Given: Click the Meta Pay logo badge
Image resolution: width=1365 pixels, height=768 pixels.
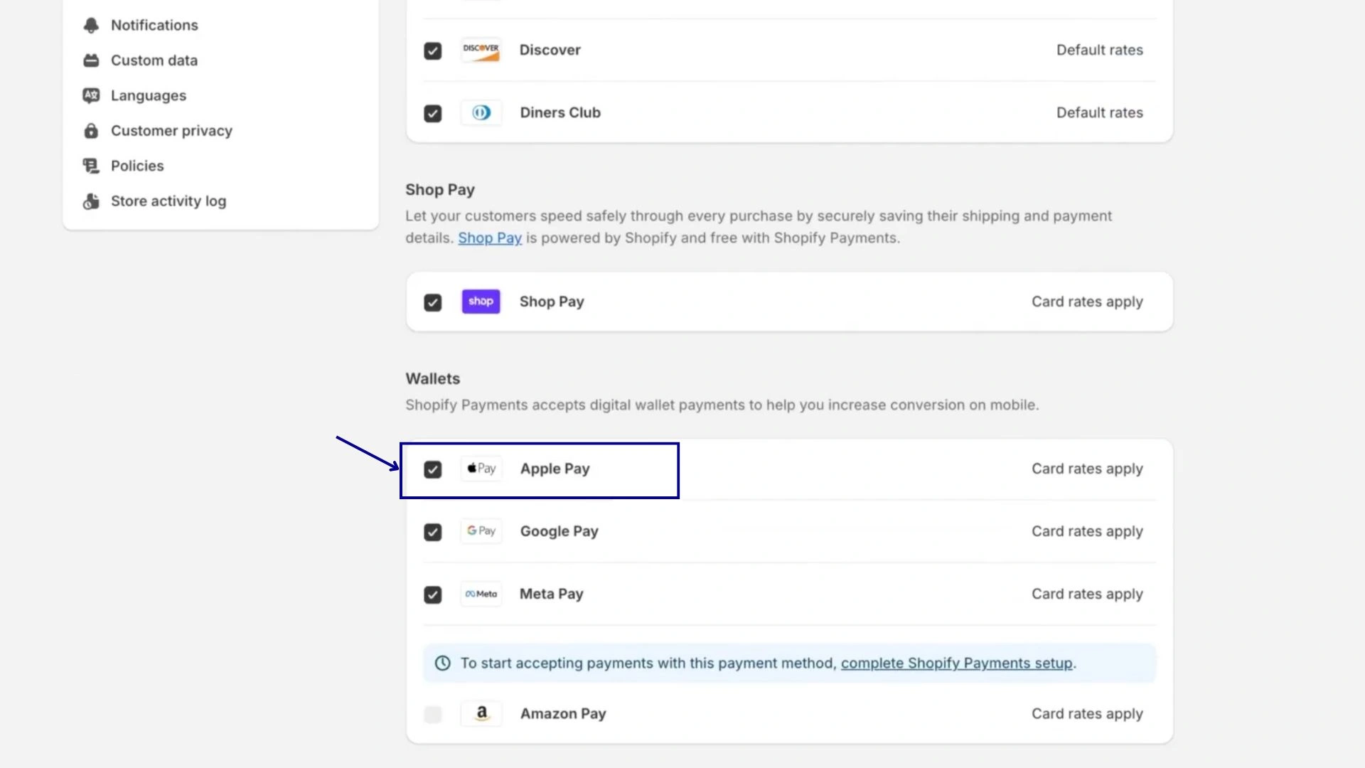Looking at the screenshot, I should pos(481,594).
